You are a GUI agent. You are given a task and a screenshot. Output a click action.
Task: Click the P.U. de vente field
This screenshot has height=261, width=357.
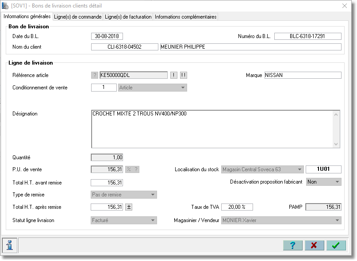(107, 169)
